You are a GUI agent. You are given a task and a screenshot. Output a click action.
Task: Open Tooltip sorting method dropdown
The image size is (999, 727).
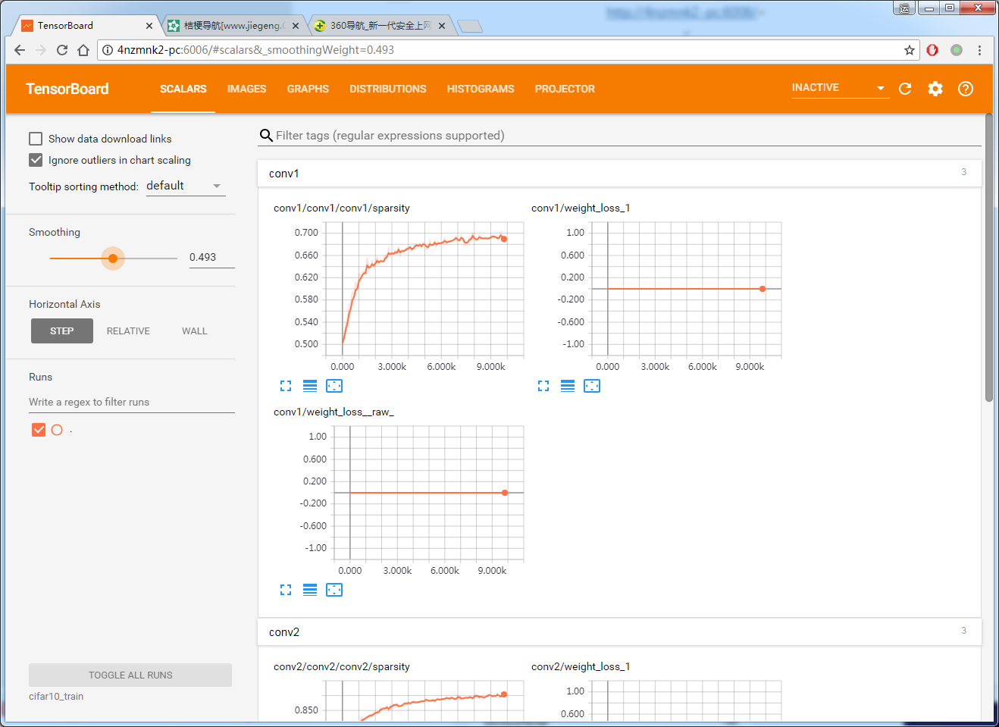(x=186, y=186)
